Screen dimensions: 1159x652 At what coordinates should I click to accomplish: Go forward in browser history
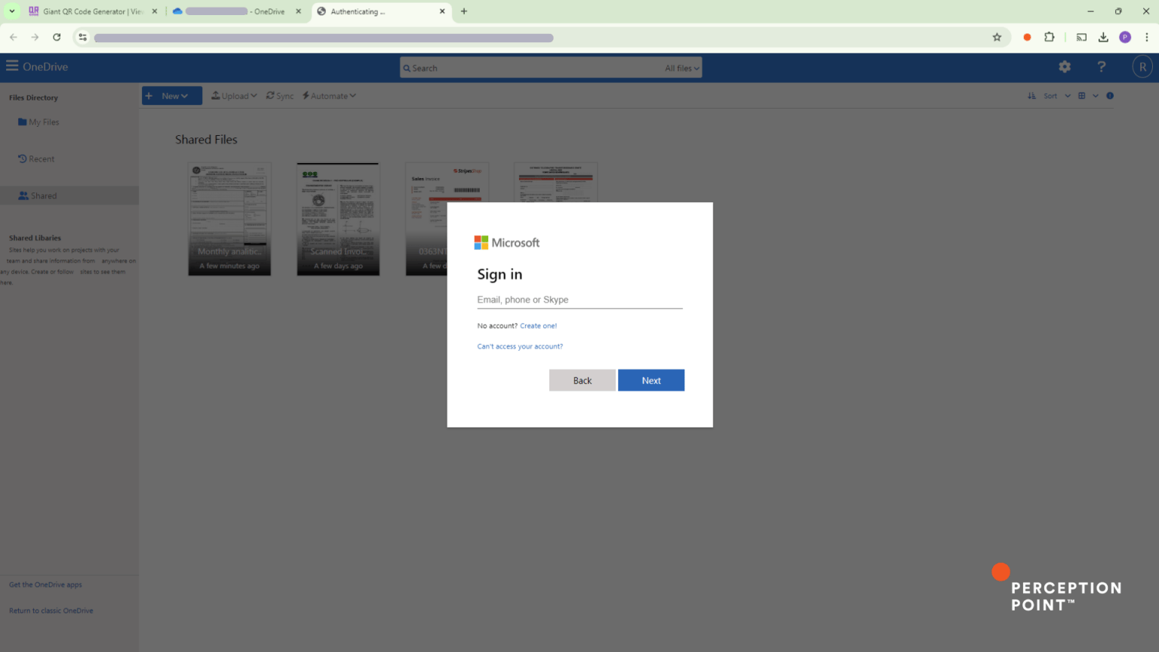tap(35, 37)
